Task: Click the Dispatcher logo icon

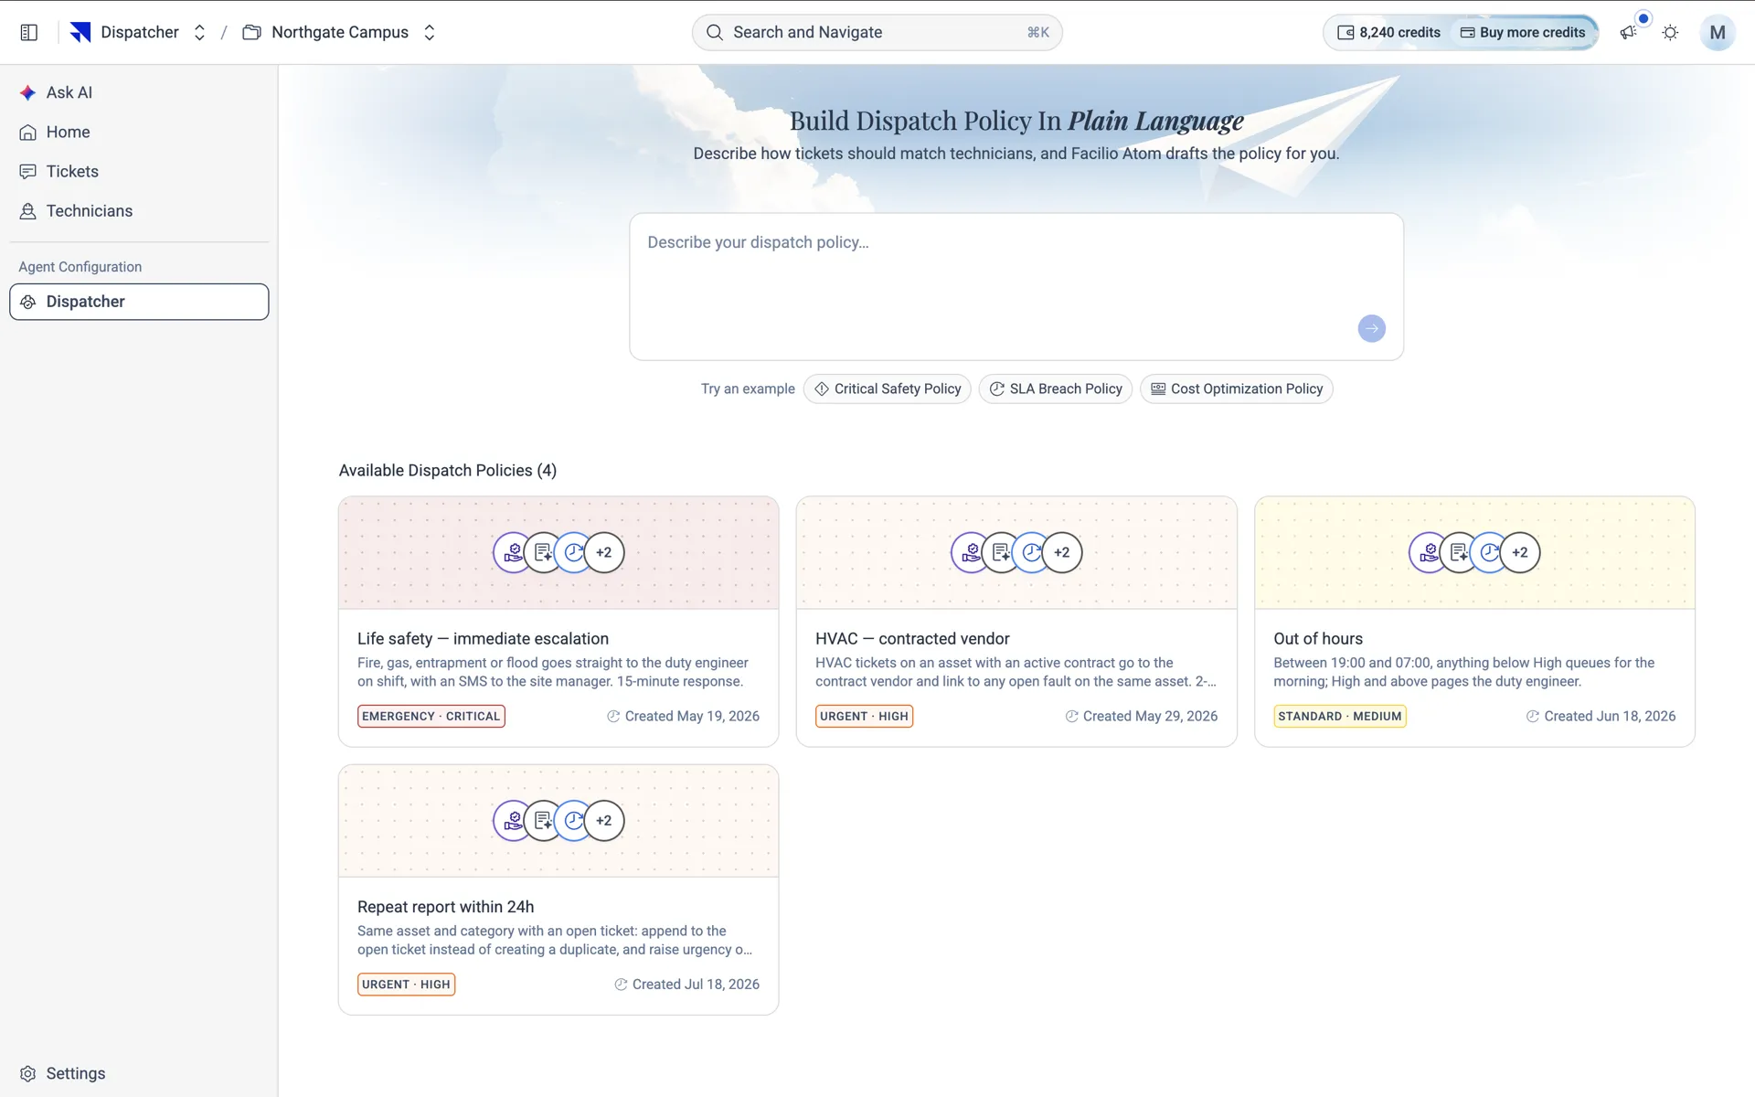Action: pos(80,33)
